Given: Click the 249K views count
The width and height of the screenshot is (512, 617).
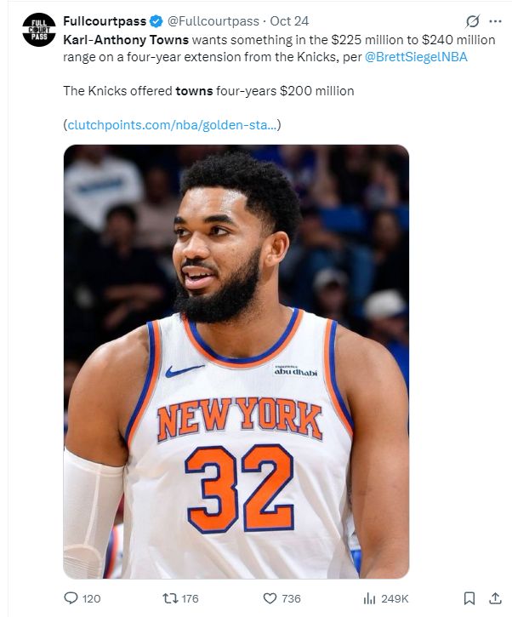Looking at the screenshot, I should pyautogui.click(x=395, y=599).
